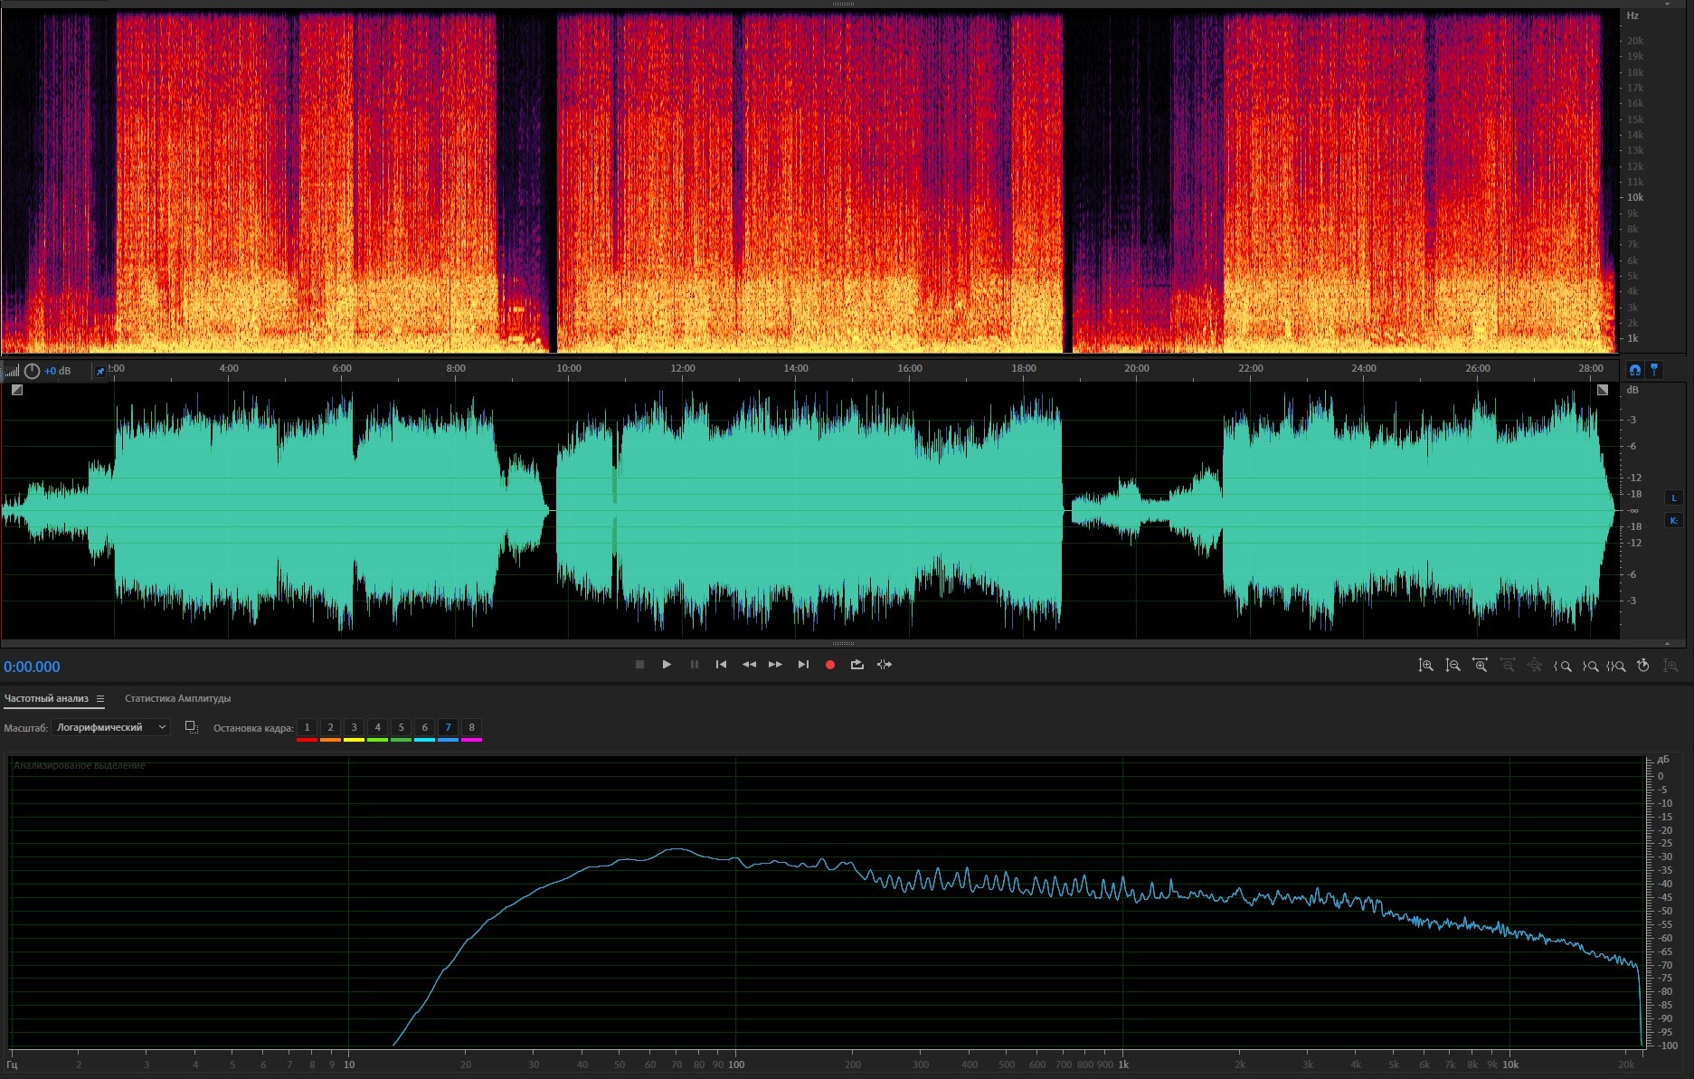Select the Частотный анализ tab
Image resolution: width=1694 pixels, height=1079 pixels.
coord(46,698)
